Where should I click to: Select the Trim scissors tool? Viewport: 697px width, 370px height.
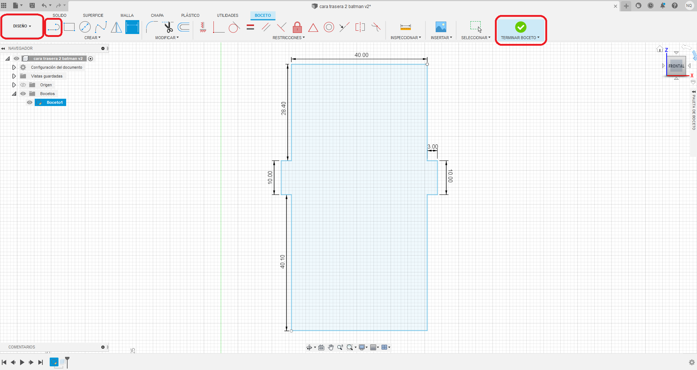pos(168,27)
